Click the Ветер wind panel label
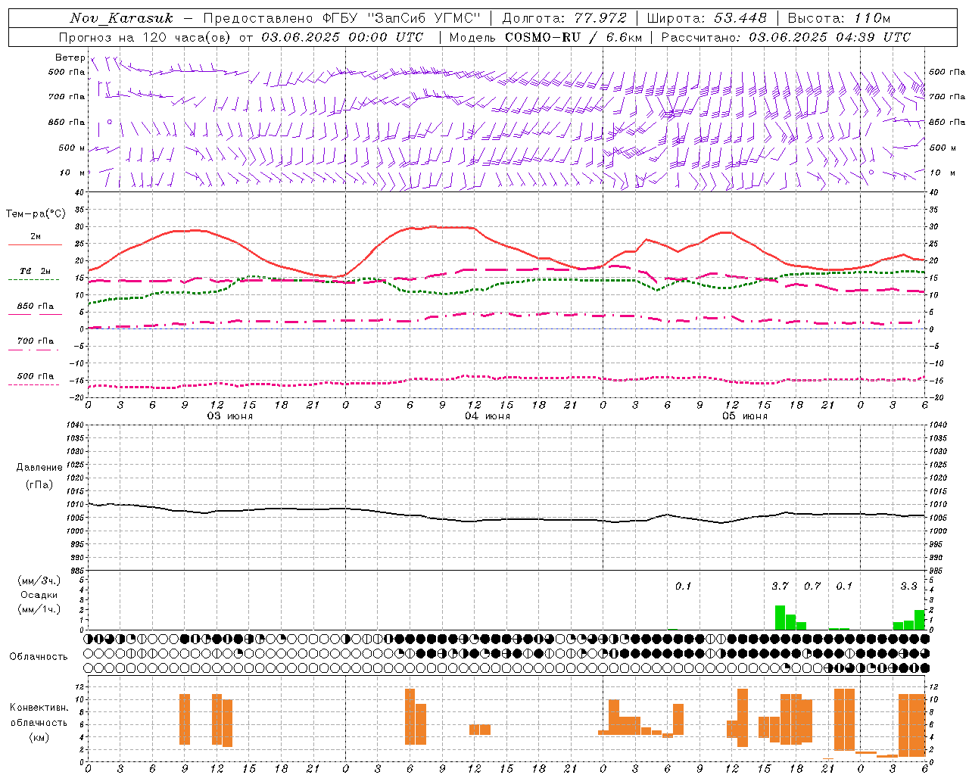 pyautogui.click(x=70, y=58)
